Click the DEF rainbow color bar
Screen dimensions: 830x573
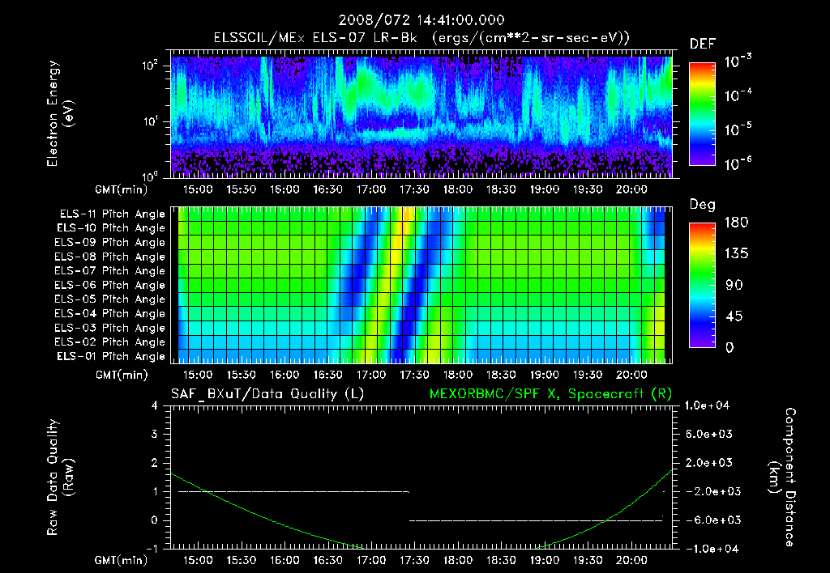tap(702, 113)
